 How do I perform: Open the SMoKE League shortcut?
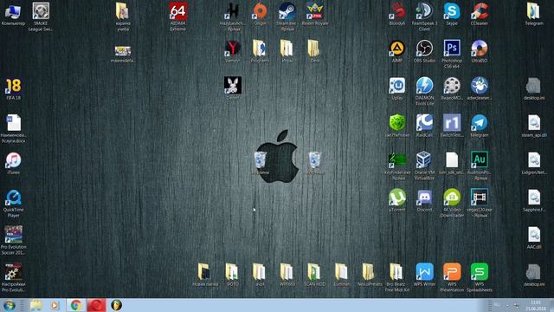click(41, 11)
